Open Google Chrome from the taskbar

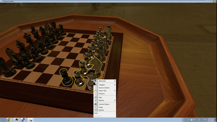click(x=9, y=120)
